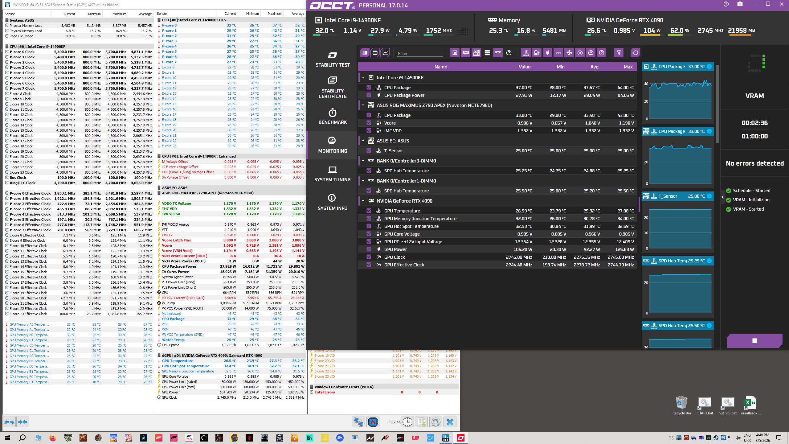Screen dimensions: 789x444
Task: Open OCCT Stability Test section
Action: [333, 60]
